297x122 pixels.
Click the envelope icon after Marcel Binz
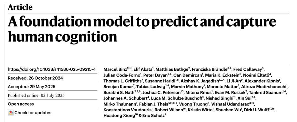coord(130,68)
